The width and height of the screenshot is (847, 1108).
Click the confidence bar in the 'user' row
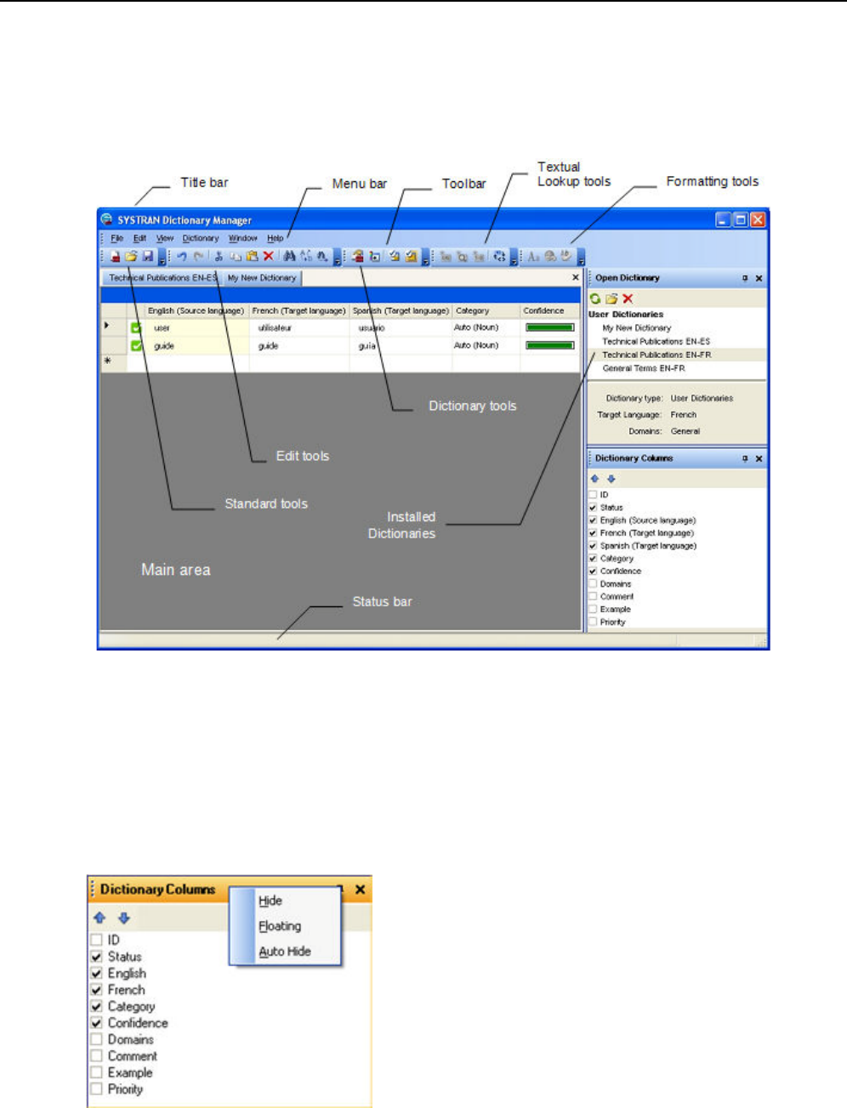[550, 327]
